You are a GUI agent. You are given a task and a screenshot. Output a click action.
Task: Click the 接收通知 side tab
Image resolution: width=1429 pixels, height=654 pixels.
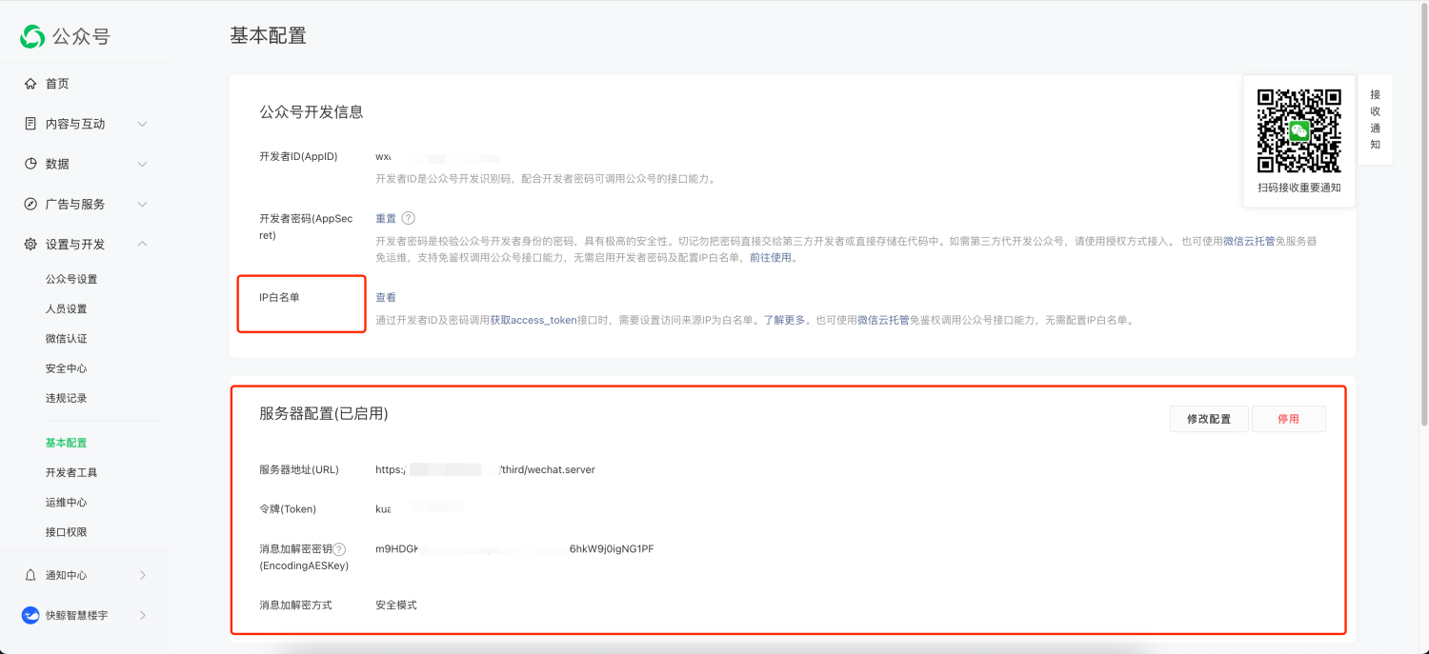[1375, 119]
